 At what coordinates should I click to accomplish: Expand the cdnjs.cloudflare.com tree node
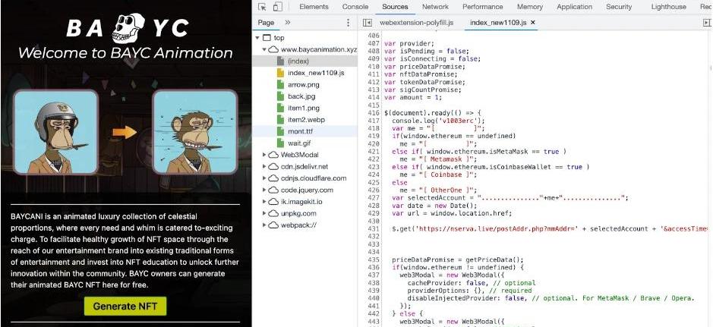point(264,178)
